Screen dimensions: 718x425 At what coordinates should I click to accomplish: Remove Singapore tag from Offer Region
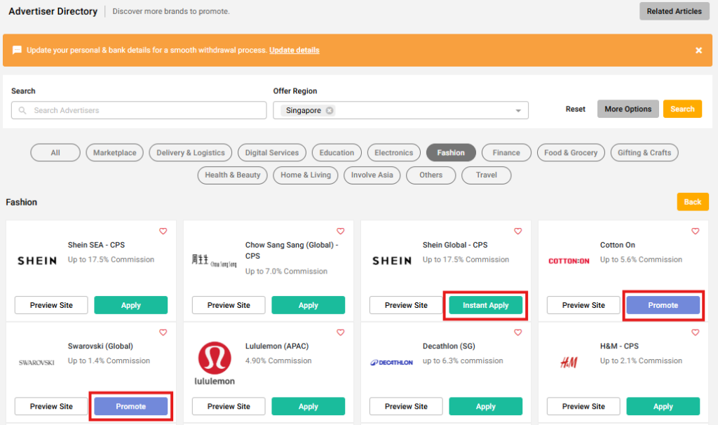click(330, 111)
